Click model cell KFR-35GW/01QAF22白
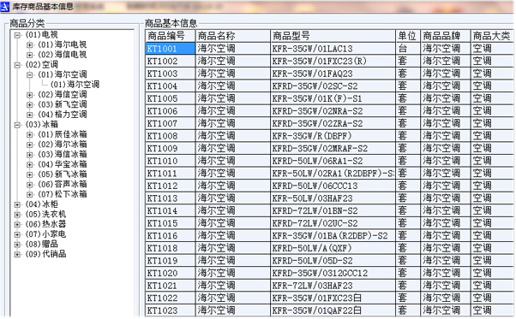The height and width of the screenshot is (319, 516). (333, 310)
